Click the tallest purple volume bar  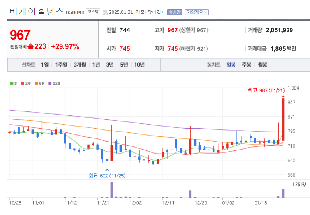coord(111,190)
